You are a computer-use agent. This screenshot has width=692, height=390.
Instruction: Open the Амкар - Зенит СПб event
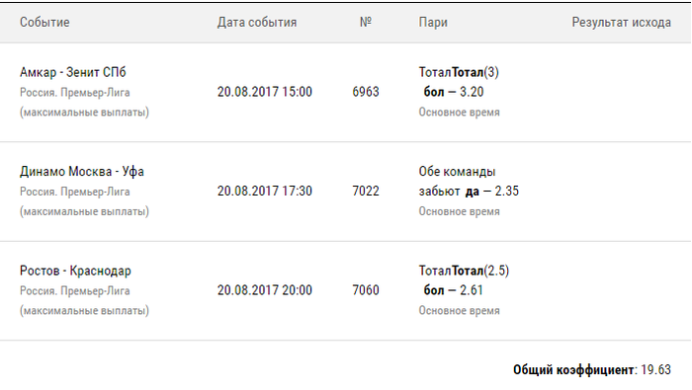tap(73, 72)
